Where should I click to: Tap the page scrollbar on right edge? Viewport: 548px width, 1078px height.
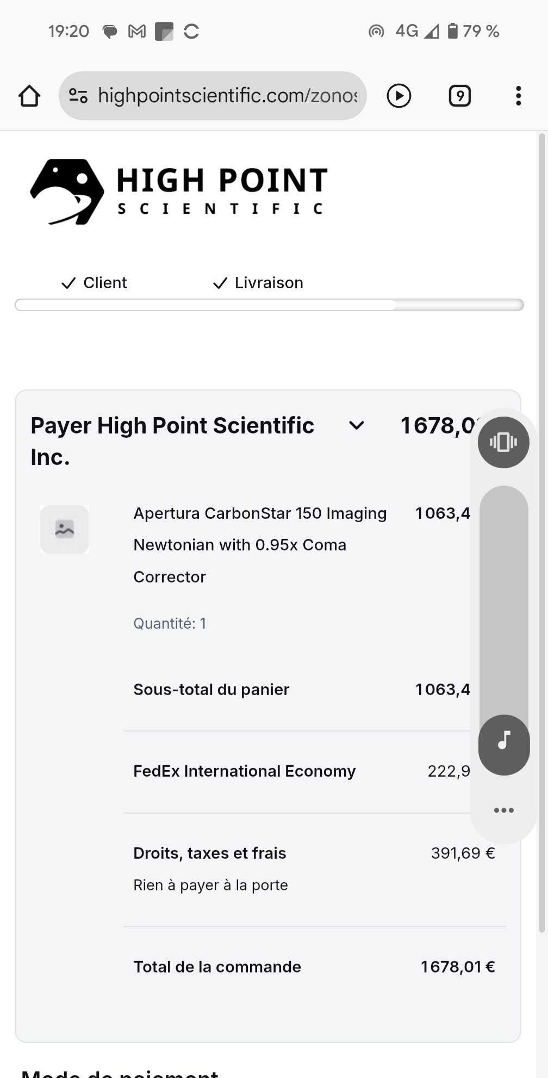541,533
